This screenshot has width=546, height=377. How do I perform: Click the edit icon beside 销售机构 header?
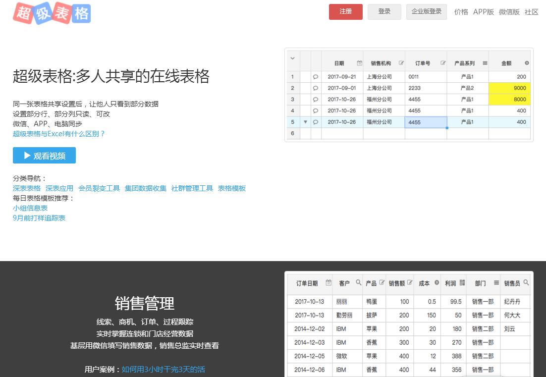click(401, 63)
